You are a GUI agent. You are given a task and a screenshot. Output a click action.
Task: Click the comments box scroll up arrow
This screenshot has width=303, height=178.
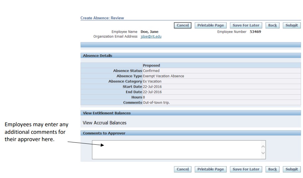pos(263,146)
